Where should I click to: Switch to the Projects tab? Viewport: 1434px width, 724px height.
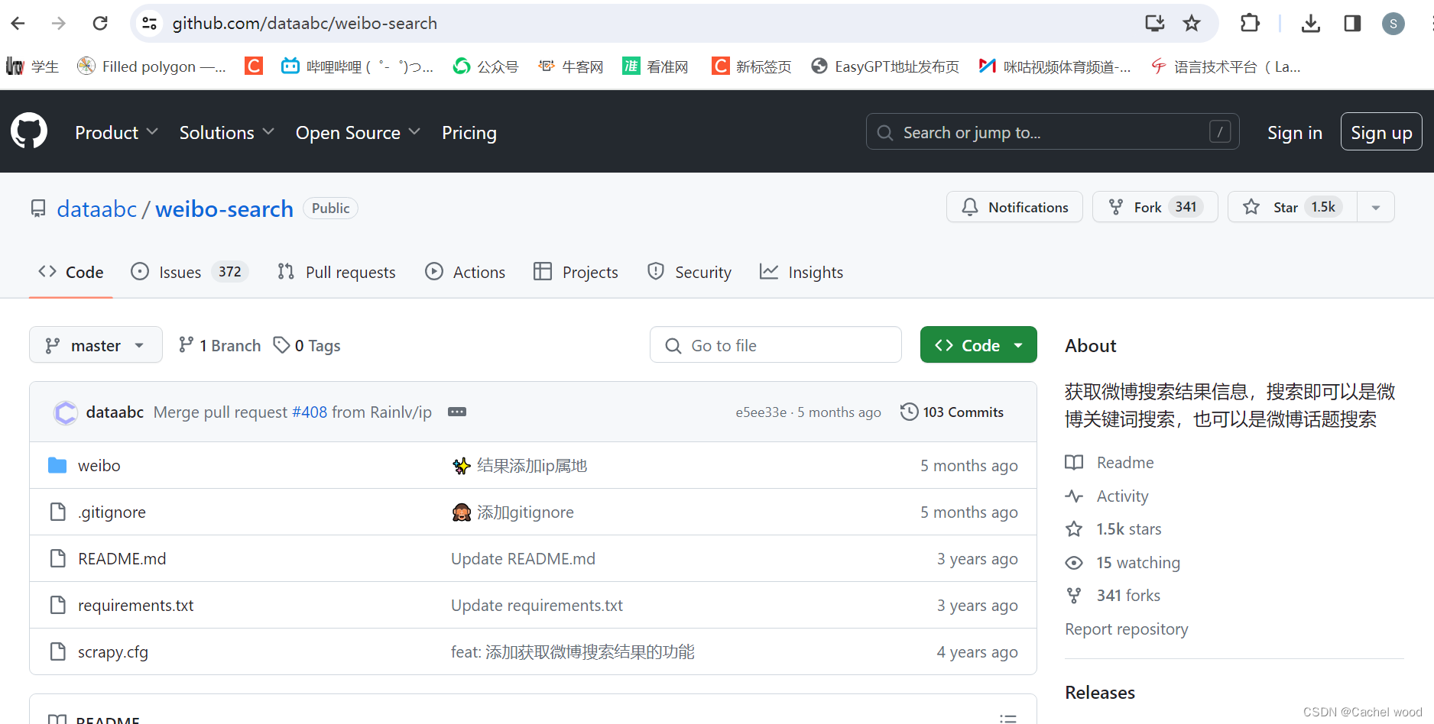coord(576,272)
